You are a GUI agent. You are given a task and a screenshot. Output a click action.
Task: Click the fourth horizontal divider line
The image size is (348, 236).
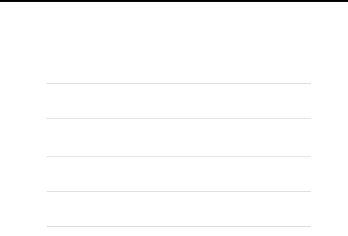179,191
